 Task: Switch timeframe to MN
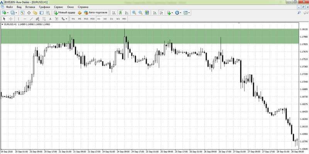[x=124, y=19]
